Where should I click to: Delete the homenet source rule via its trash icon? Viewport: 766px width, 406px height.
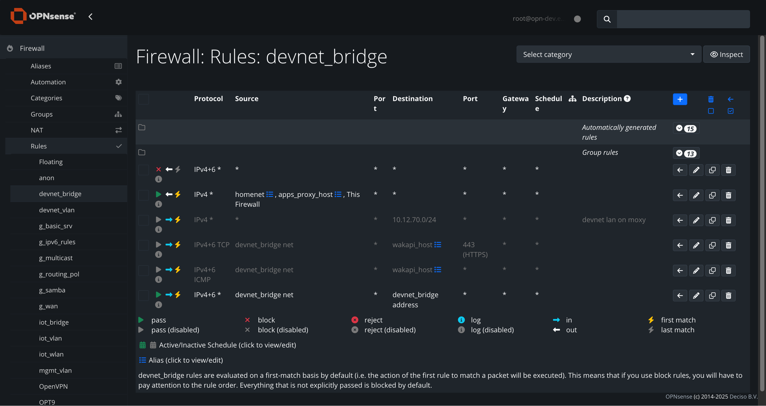728,195
